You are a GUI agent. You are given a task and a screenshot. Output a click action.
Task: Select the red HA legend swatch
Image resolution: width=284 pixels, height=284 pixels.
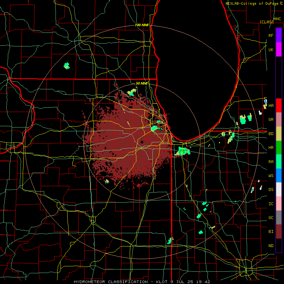(279, 105)
